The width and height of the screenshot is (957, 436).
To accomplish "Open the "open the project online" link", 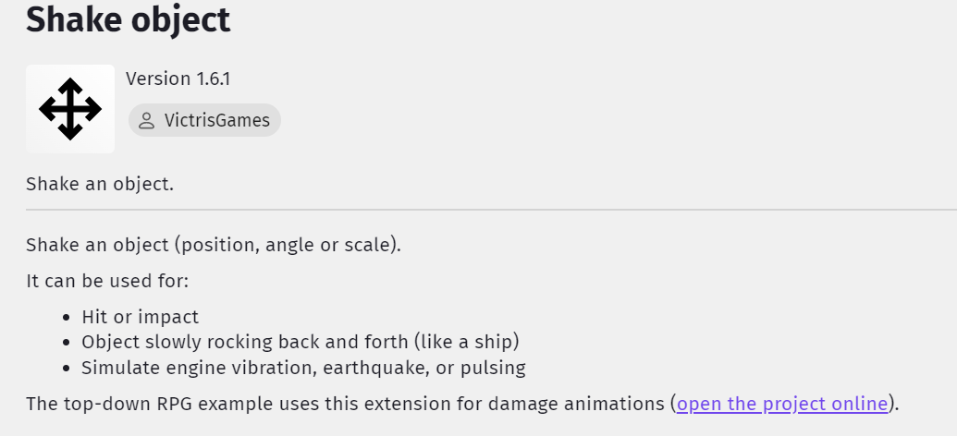I will tap(782, 404).
